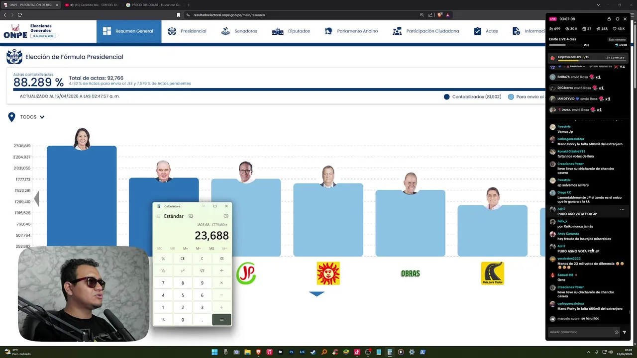Click the lock icon in LIVE panel

click(609, 19)
